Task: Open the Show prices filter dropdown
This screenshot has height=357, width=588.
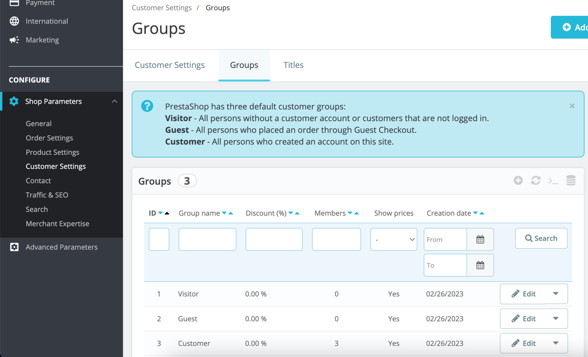Action: (394, 240)
